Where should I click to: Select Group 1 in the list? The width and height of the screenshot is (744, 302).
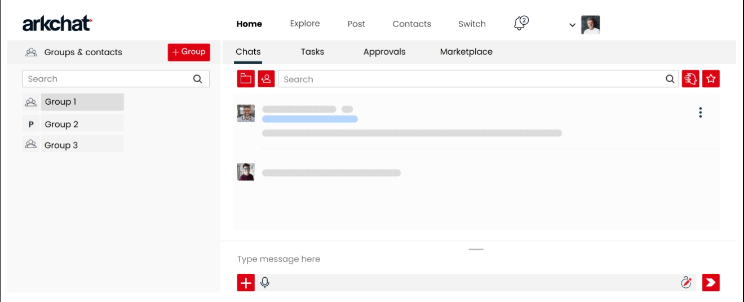pos(82,102)
